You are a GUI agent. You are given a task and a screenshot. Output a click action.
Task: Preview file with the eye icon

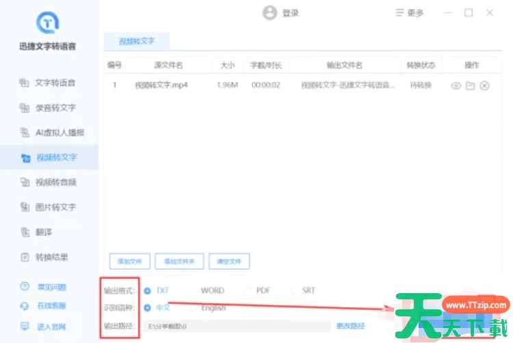point(456,85)
